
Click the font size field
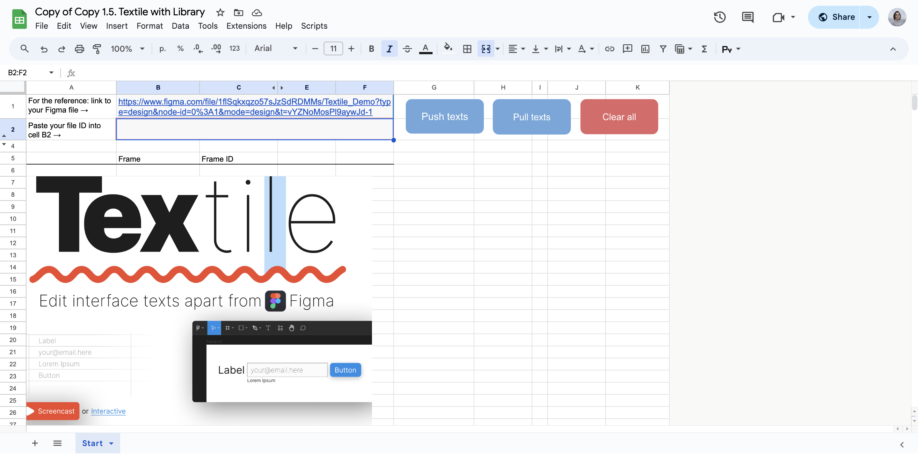(333, 49)
